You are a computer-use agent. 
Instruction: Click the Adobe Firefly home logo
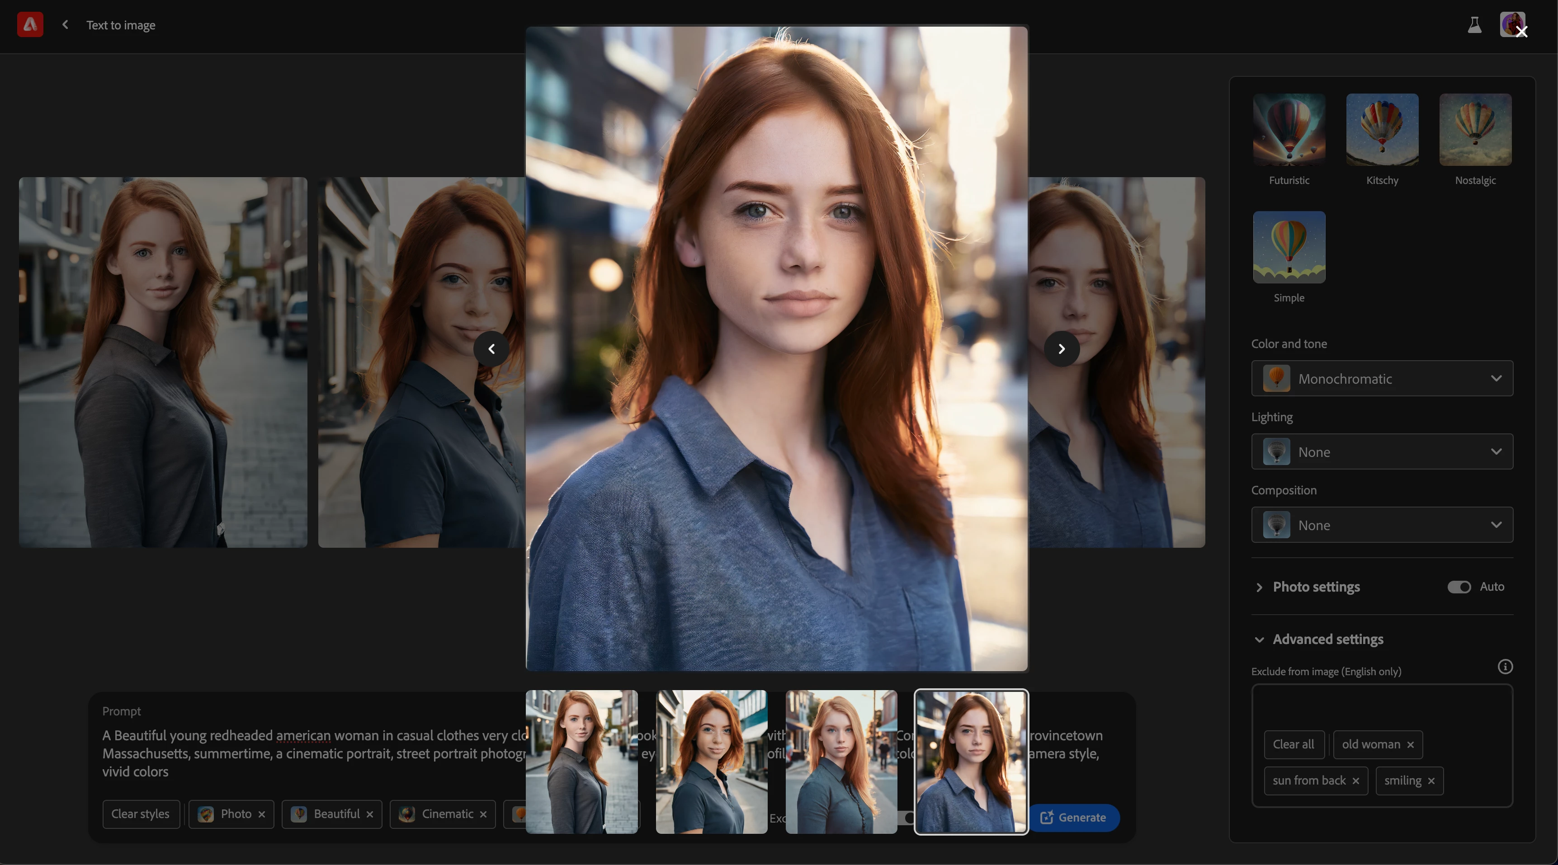point(30,25)
